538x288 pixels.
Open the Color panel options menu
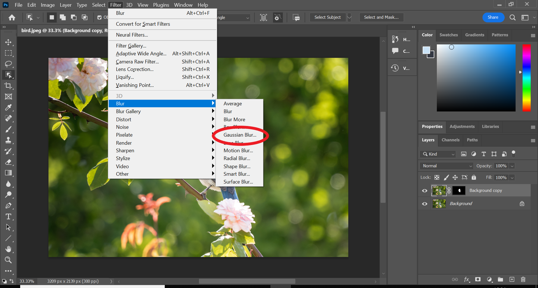click(533, 35)
